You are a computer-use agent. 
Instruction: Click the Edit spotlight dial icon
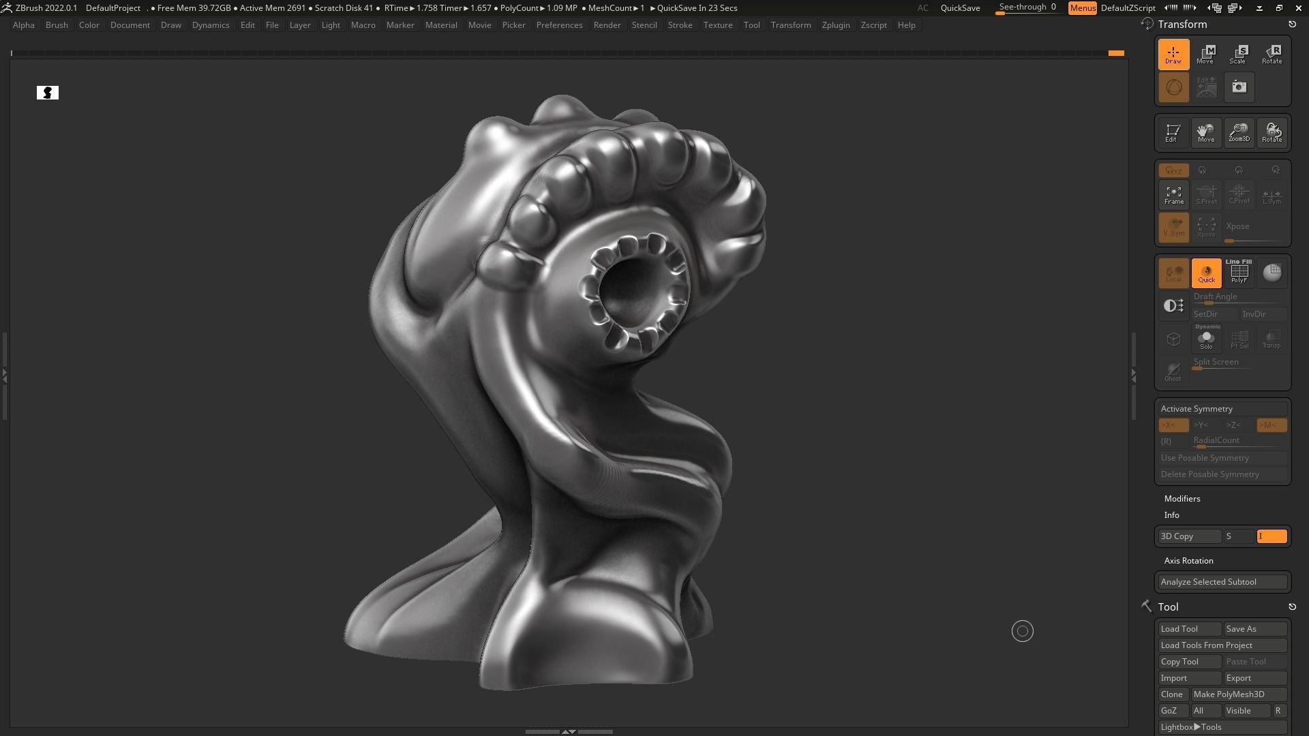(x=1206, y=87)
